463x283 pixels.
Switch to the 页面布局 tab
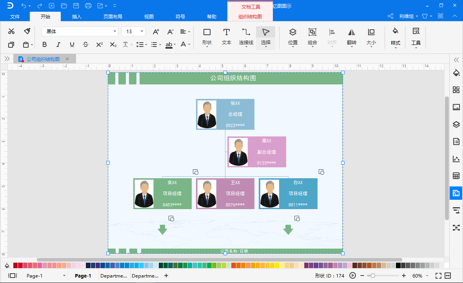point(113,16)
